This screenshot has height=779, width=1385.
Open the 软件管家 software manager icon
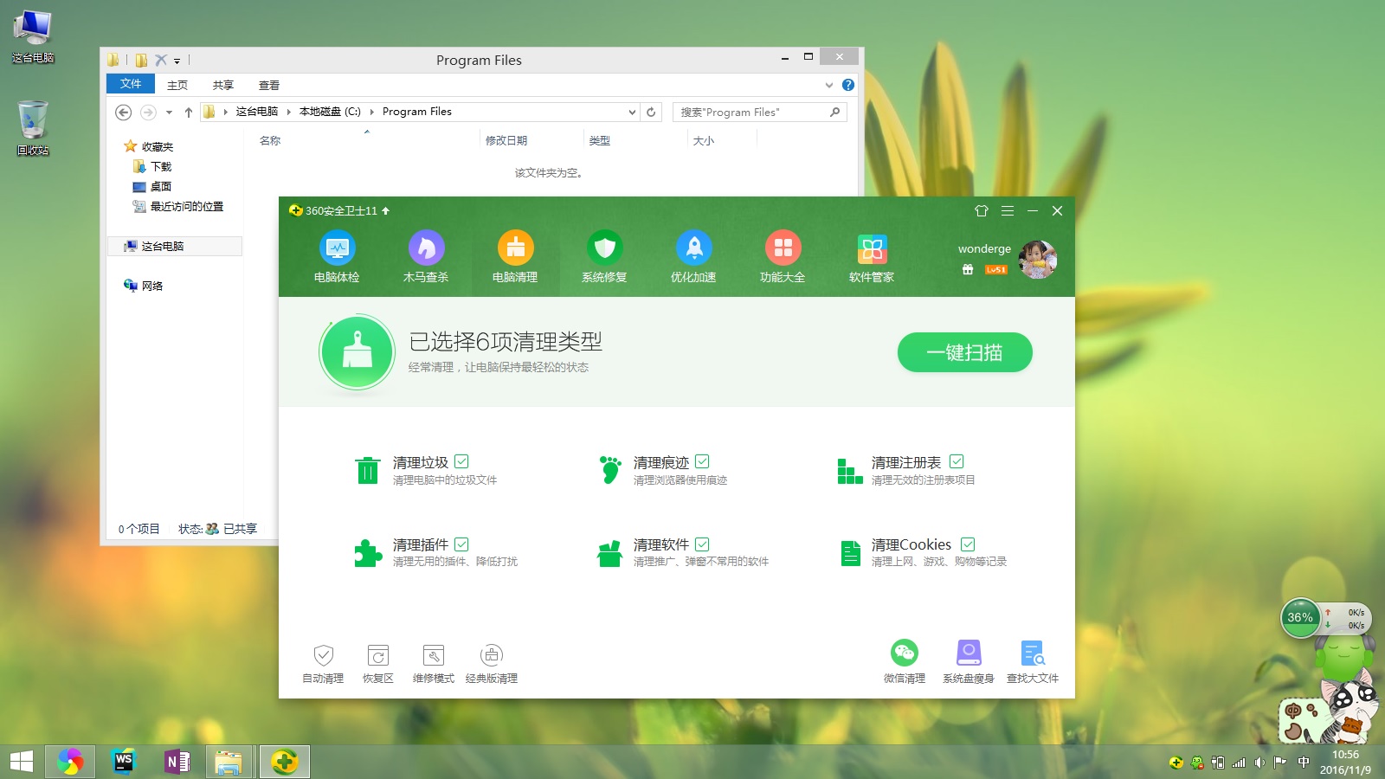872,248
